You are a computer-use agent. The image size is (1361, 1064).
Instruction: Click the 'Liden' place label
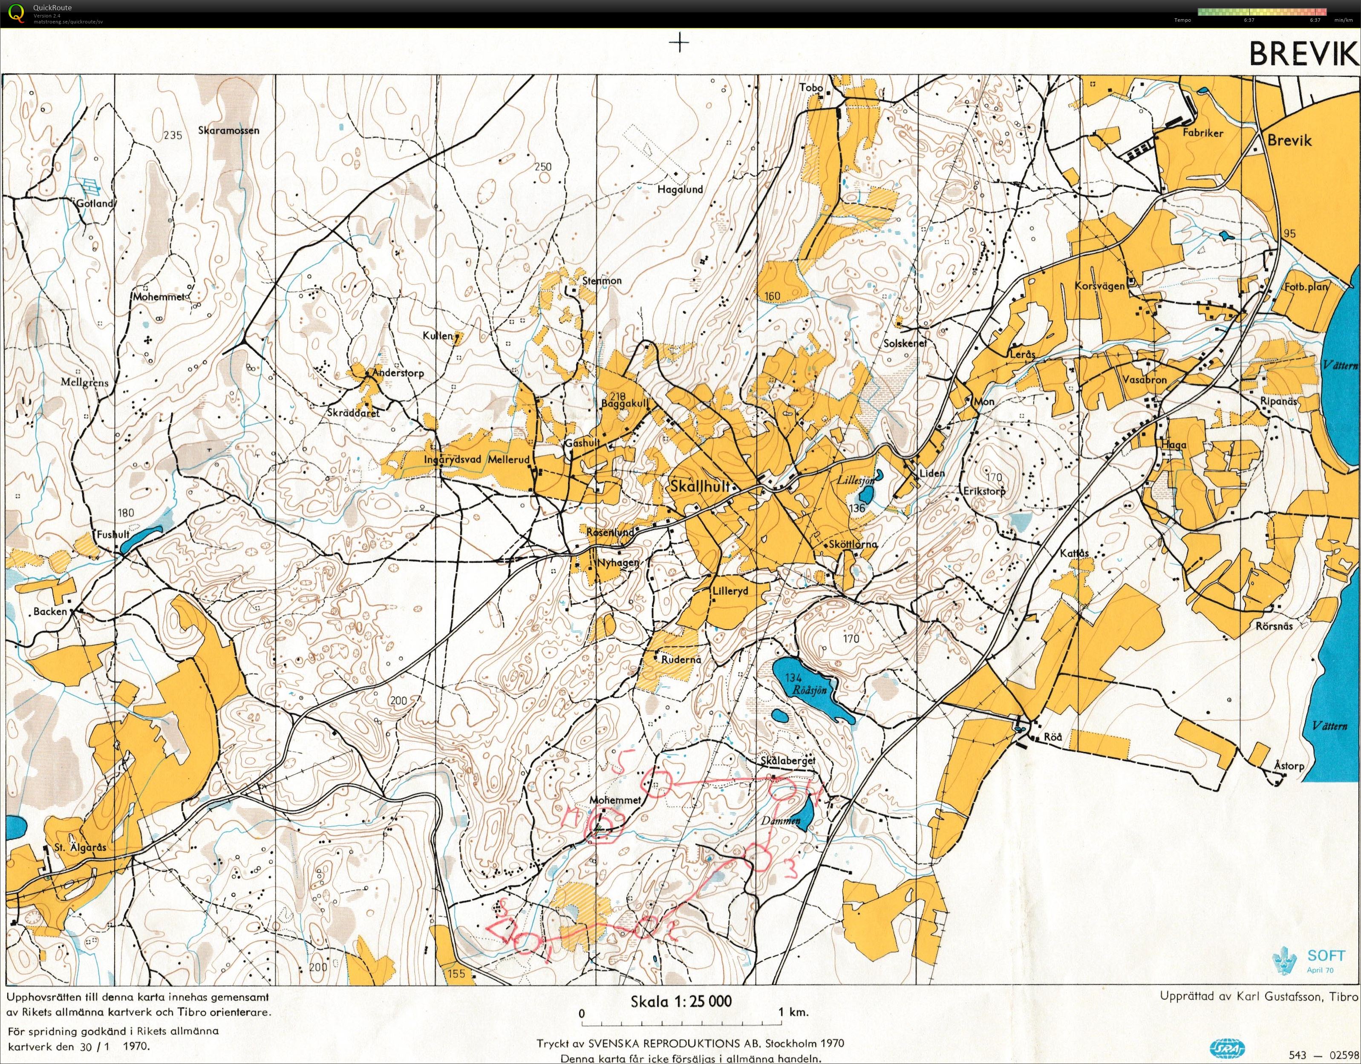(931, 473)
